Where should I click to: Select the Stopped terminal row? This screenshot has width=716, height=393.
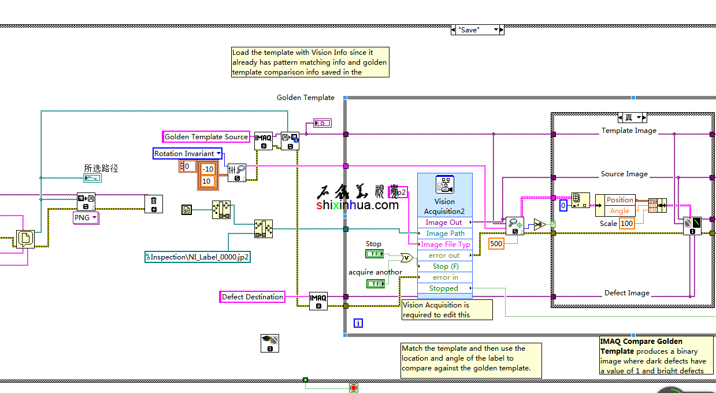tap(444, 288)
